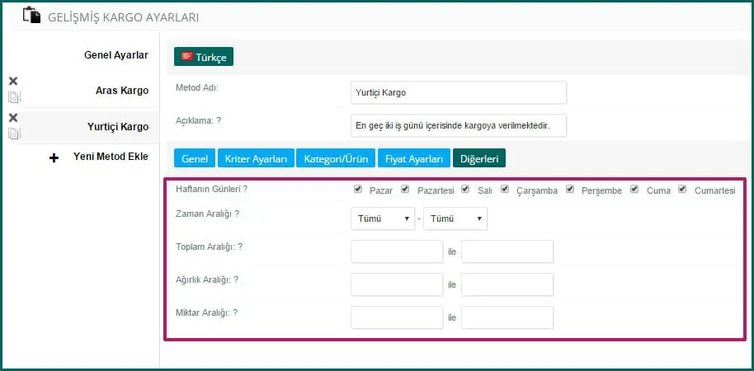Disable the Cumartesi checkbox
The width and height of the screenshot is (754, 371).
[x=682, y=189]
